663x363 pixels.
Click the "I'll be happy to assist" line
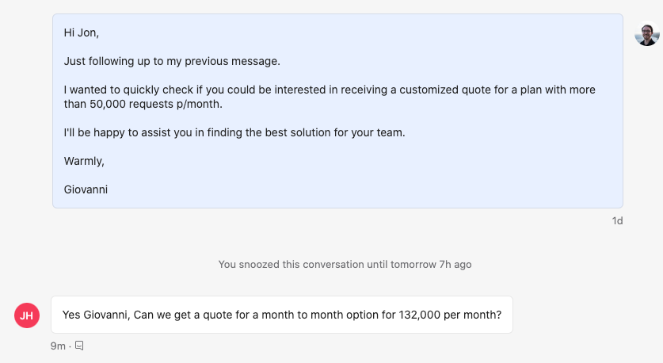click(234, 132)
